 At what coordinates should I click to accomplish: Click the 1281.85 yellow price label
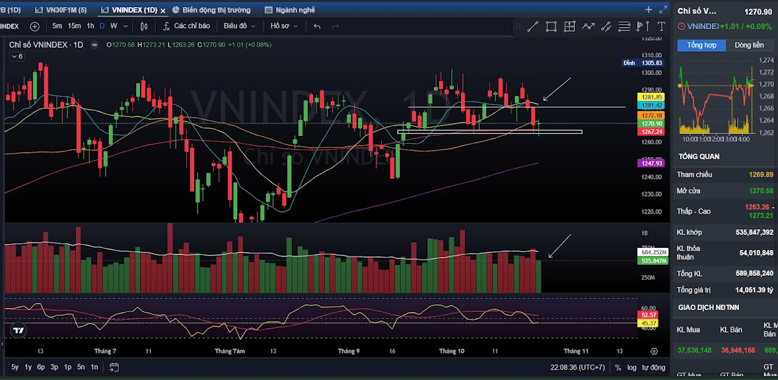tap(651, 97)
